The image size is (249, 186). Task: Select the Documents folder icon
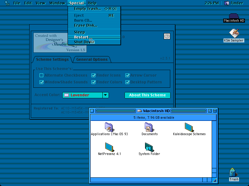149,127
